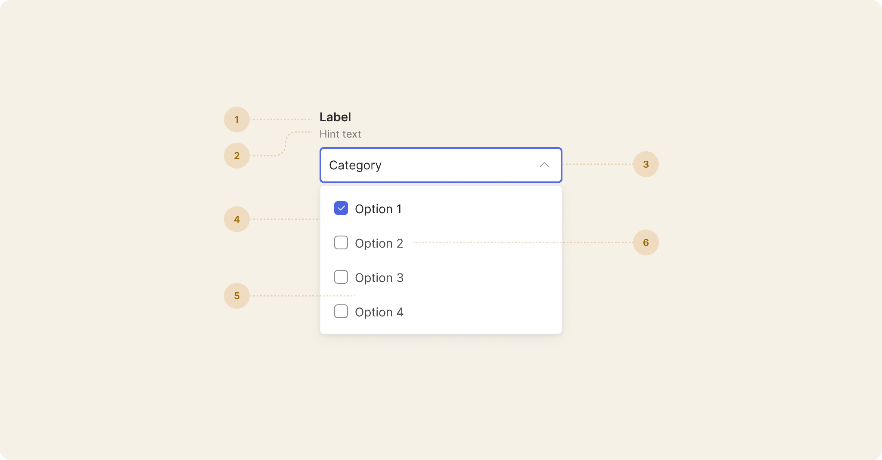Click annotation badge number 3
The image size is (882, 460).
646,164
